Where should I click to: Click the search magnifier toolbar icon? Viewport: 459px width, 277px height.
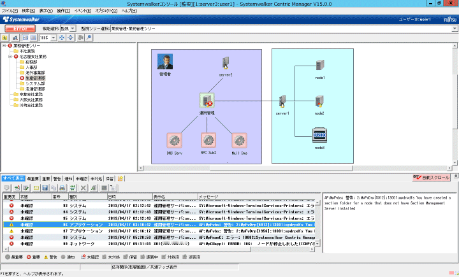pos(89,38)
